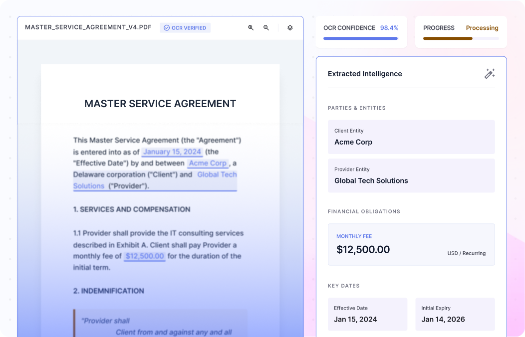This screenshot has height=337, width=525.
Task: Click the MASTER SERVICE AGREEMENT document title
Action: point(160,104)
